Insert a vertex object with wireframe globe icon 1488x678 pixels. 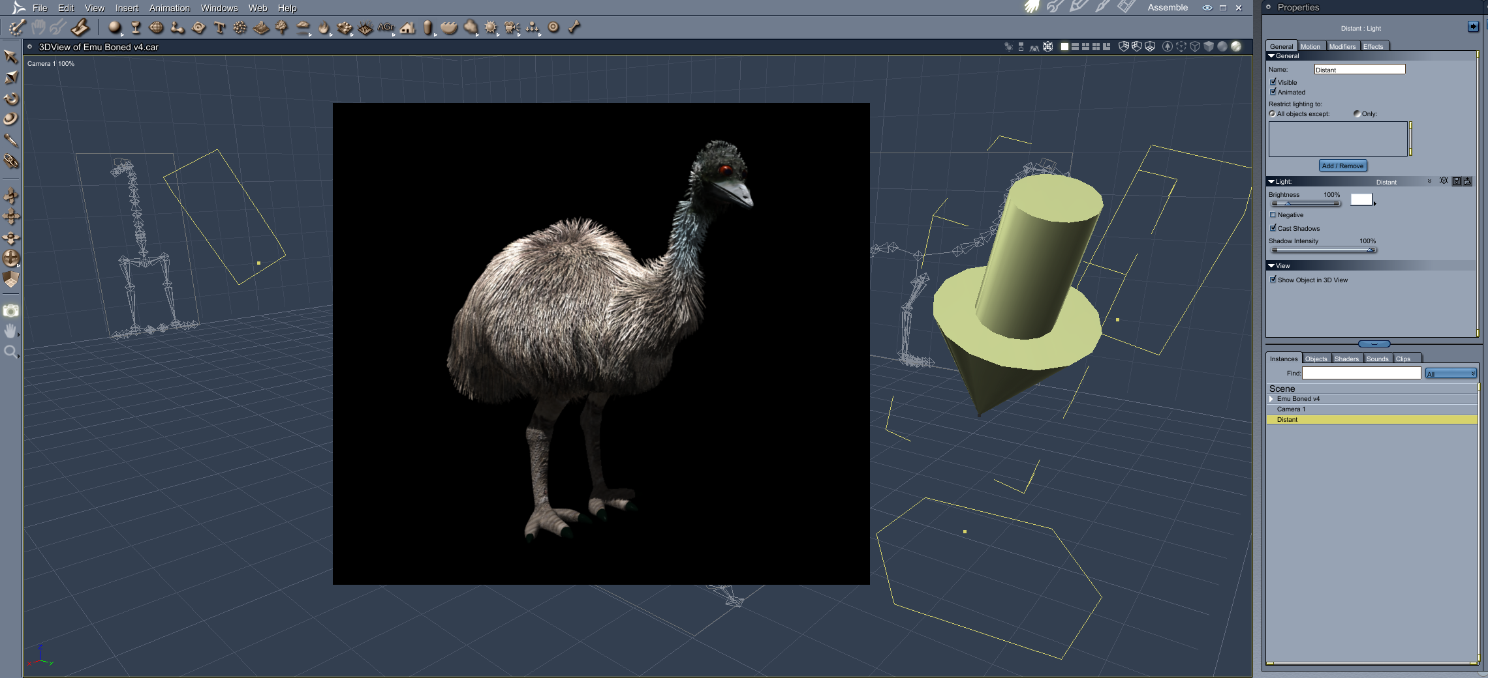point(156,27)
